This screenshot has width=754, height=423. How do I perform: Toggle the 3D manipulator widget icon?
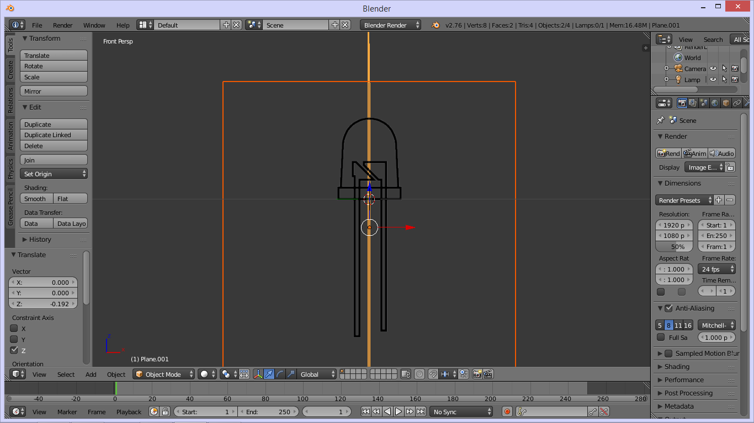(x=258, y=374)
